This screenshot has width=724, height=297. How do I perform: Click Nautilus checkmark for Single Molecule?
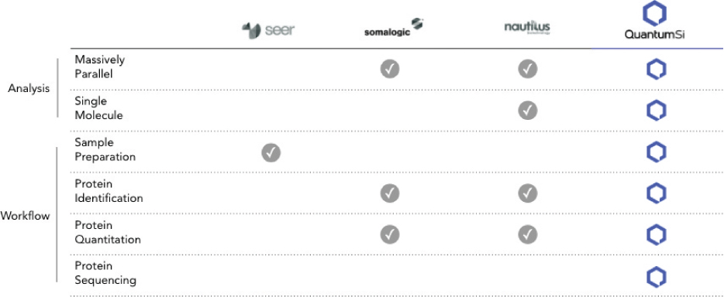[x=527, y=111]
